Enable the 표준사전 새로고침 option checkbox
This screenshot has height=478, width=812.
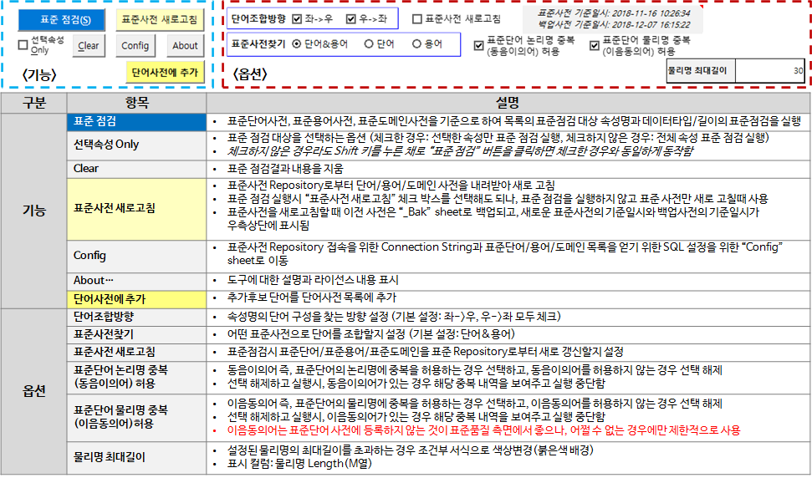(417, 19)
